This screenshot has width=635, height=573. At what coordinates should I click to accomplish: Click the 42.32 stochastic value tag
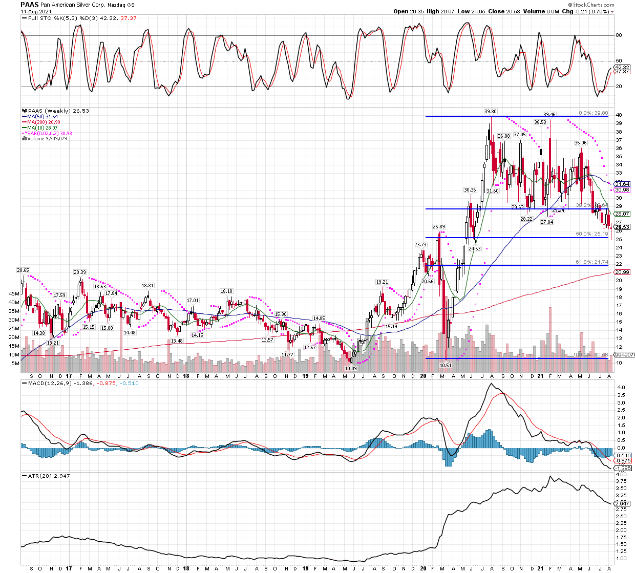click(622, 67)
